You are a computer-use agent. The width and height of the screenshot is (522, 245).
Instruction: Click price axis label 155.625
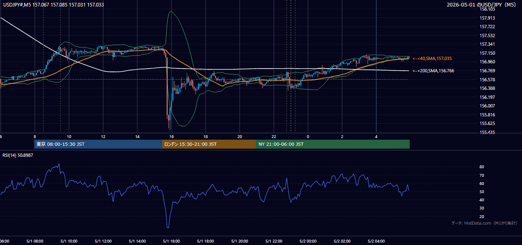click(487, 123)
